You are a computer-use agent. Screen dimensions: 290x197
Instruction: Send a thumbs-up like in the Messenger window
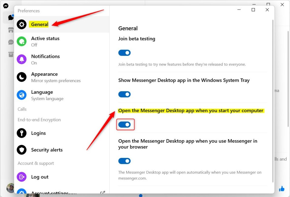pos(282,189)
